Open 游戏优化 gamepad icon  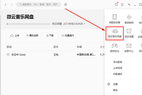pyautogui.click(x=115, y=46)
